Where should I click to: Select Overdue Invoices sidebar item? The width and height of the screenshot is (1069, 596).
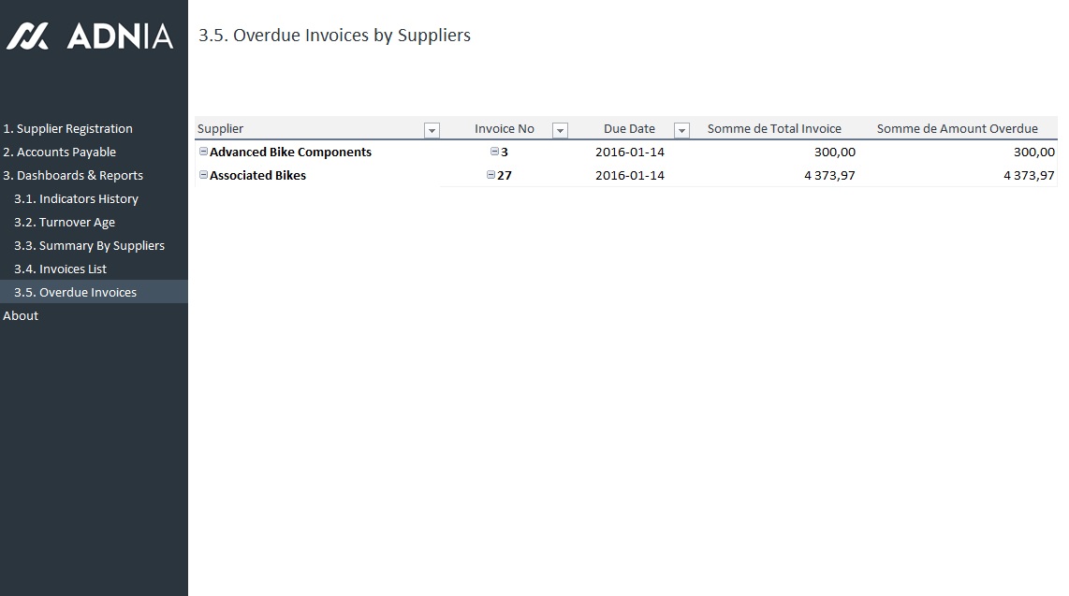[x=75, y=293]
